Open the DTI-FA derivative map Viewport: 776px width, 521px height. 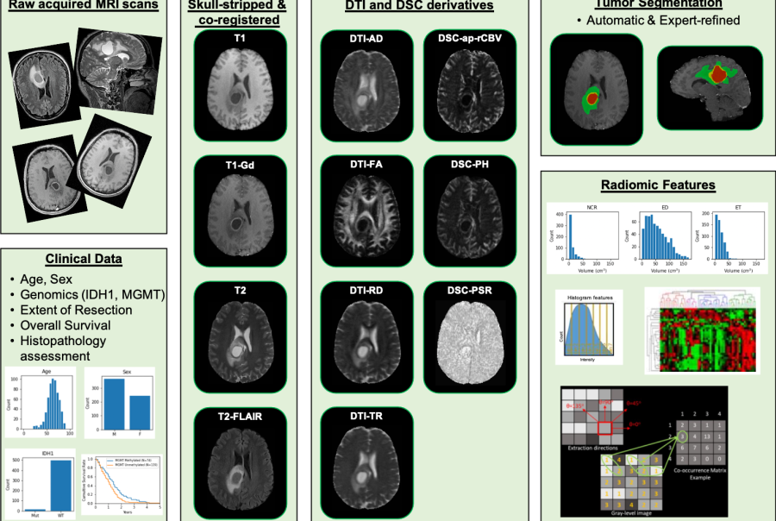pyautogui.click(x=366, y=211)
